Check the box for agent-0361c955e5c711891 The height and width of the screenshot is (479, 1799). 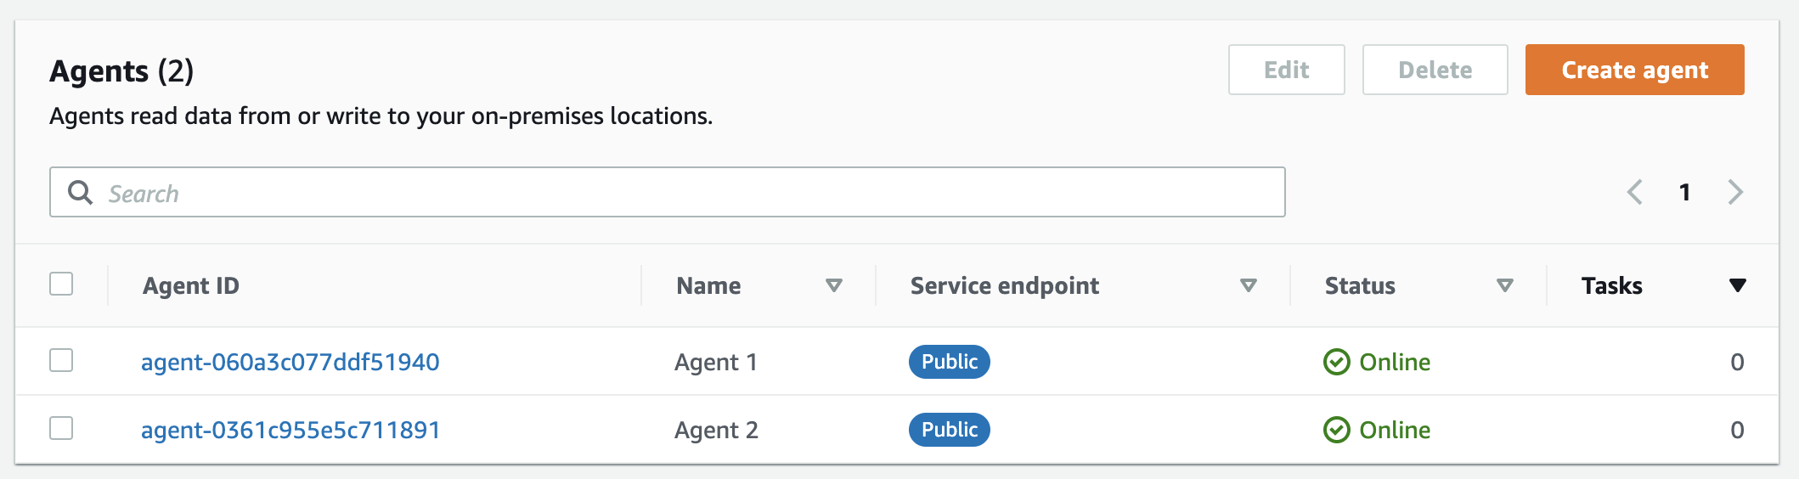click(x=61, y=428)
